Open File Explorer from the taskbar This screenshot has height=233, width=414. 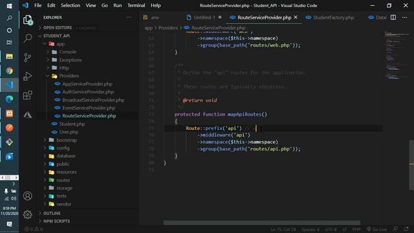click(x=9, y=56)
